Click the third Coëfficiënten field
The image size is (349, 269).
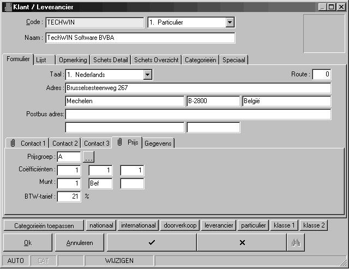tap(132, 170)
